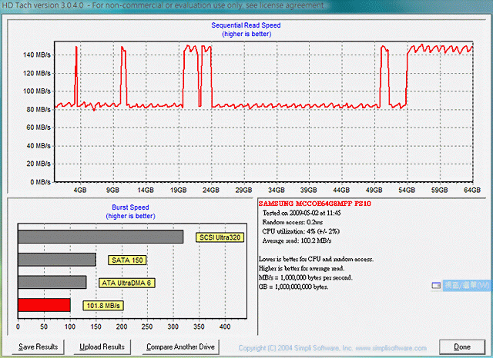493x358 pixels.
Task: Select the translucent Chinese window/menu overlay label
Action: (468, 284)
